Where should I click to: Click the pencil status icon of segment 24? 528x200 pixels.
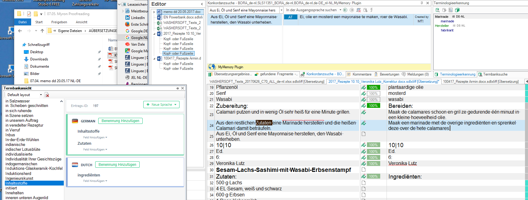tap(364, 123)
